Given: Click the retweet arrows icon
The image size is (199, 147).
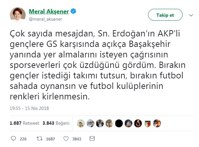Looking at the screenshot, I should (39, 138).
